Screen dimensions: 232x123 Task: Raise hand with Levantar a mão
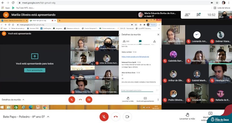point(187,116)
